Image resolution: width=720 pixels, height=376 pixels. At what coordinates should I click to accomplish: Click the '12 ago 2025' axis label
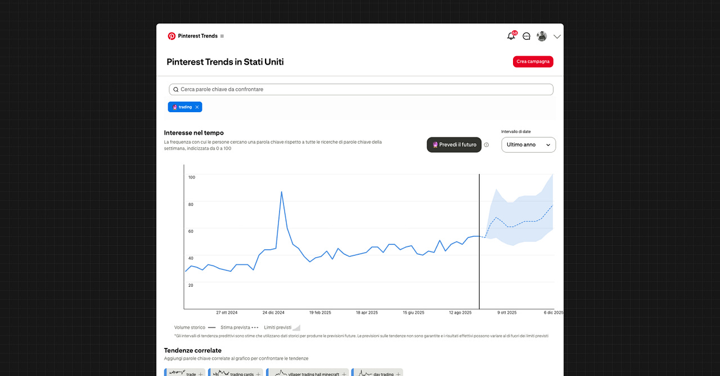460,313
